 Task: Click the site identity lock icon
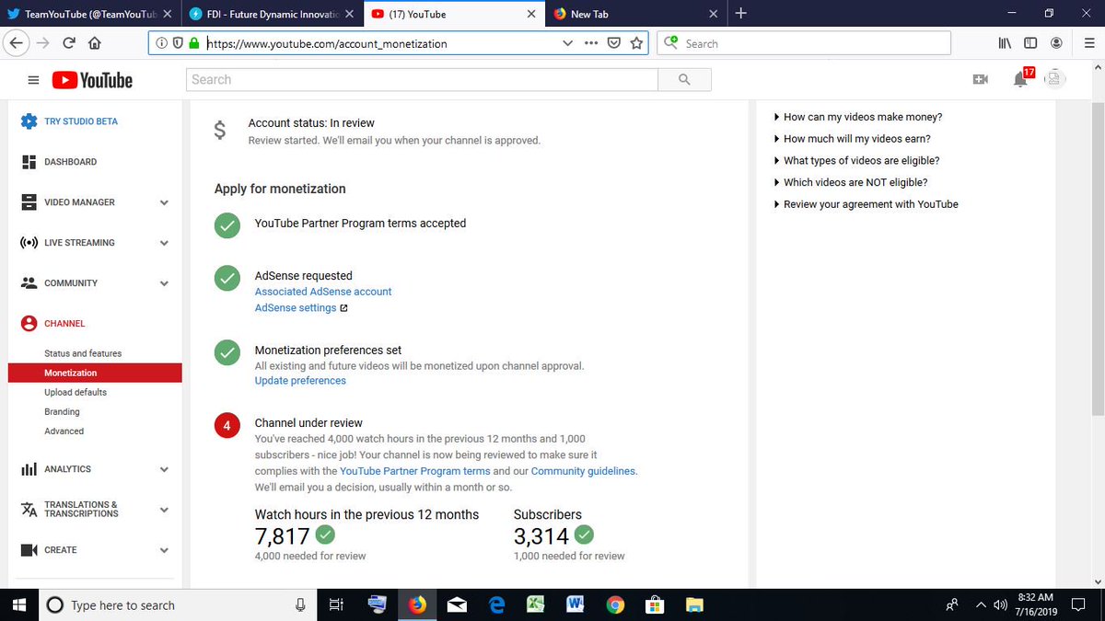193,43
